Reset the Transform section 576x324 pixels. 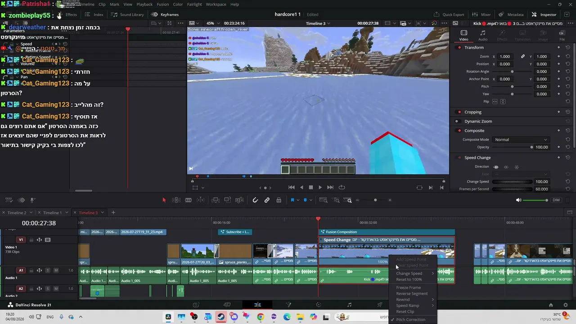coord(568,47)
